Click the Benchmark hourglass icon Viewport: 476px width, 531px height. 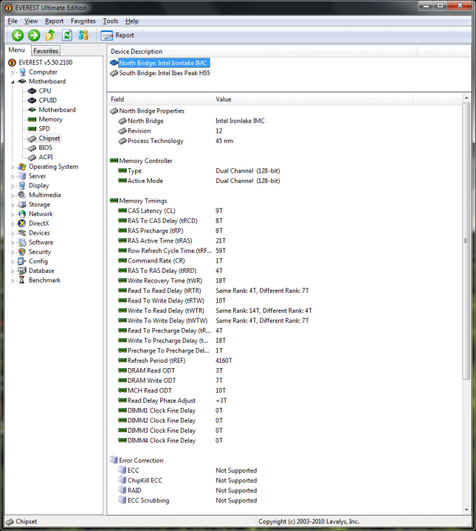22,280
